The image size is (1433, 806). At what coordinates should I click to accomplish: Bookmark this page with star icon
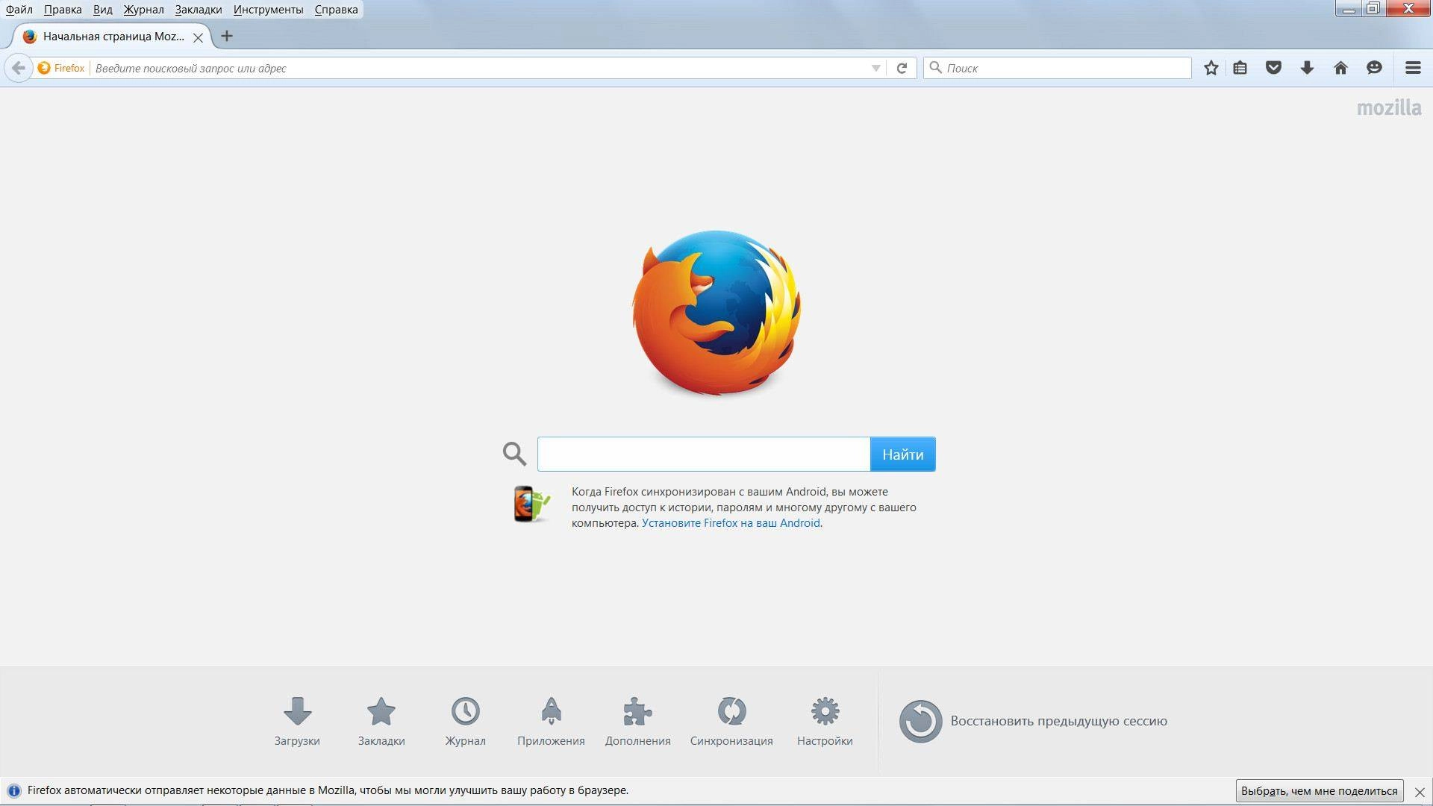tap(1211, 68)
